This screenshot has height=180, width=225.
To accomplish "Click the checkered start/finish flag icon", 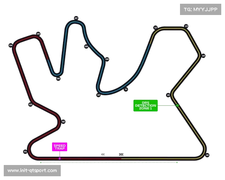I will pos(121,154).
